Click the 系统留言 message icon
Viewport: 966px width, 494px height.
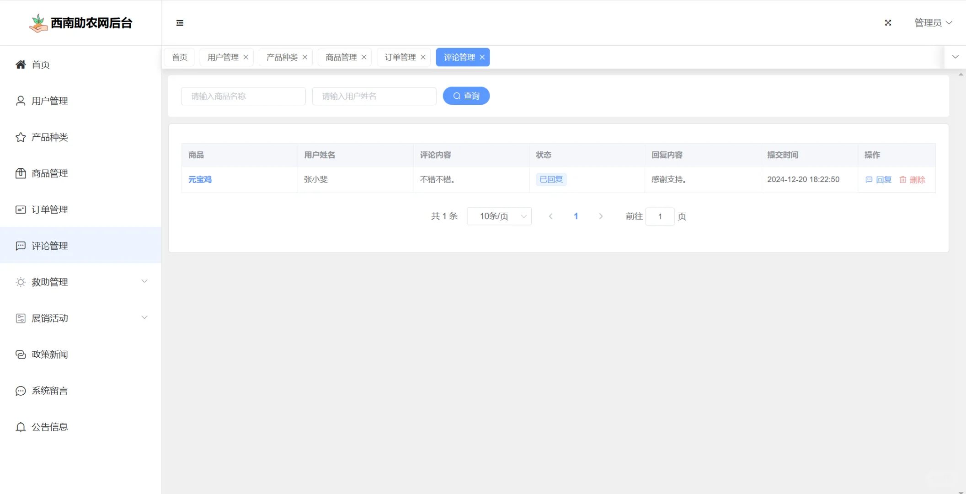pos(20,391)
